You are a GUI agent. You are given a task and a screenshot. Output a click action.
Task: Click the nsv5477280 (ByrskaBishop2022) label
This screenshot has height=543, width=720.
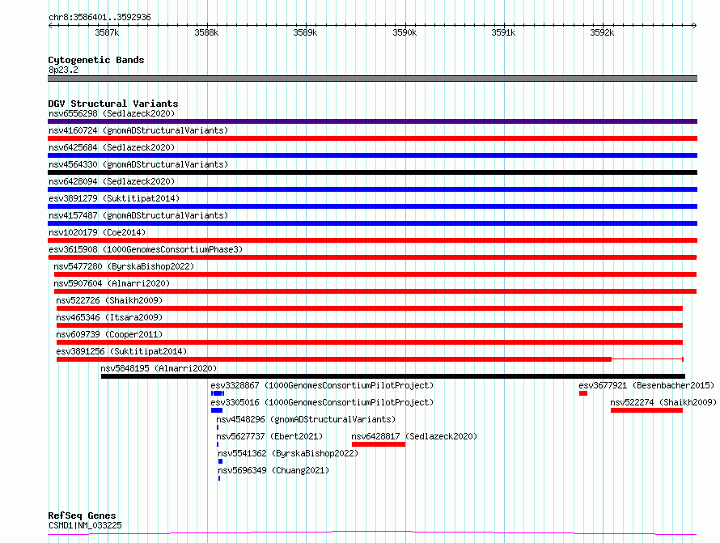coord(124,266)
